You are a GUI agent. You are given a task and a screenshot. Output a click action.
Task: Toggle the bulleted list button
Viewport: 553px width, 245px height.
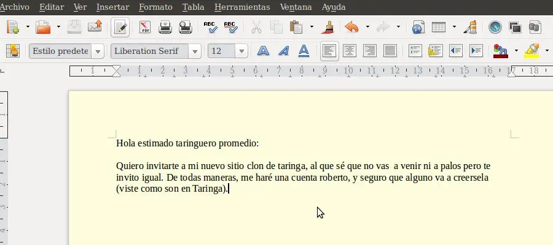[x=435, y=51]
